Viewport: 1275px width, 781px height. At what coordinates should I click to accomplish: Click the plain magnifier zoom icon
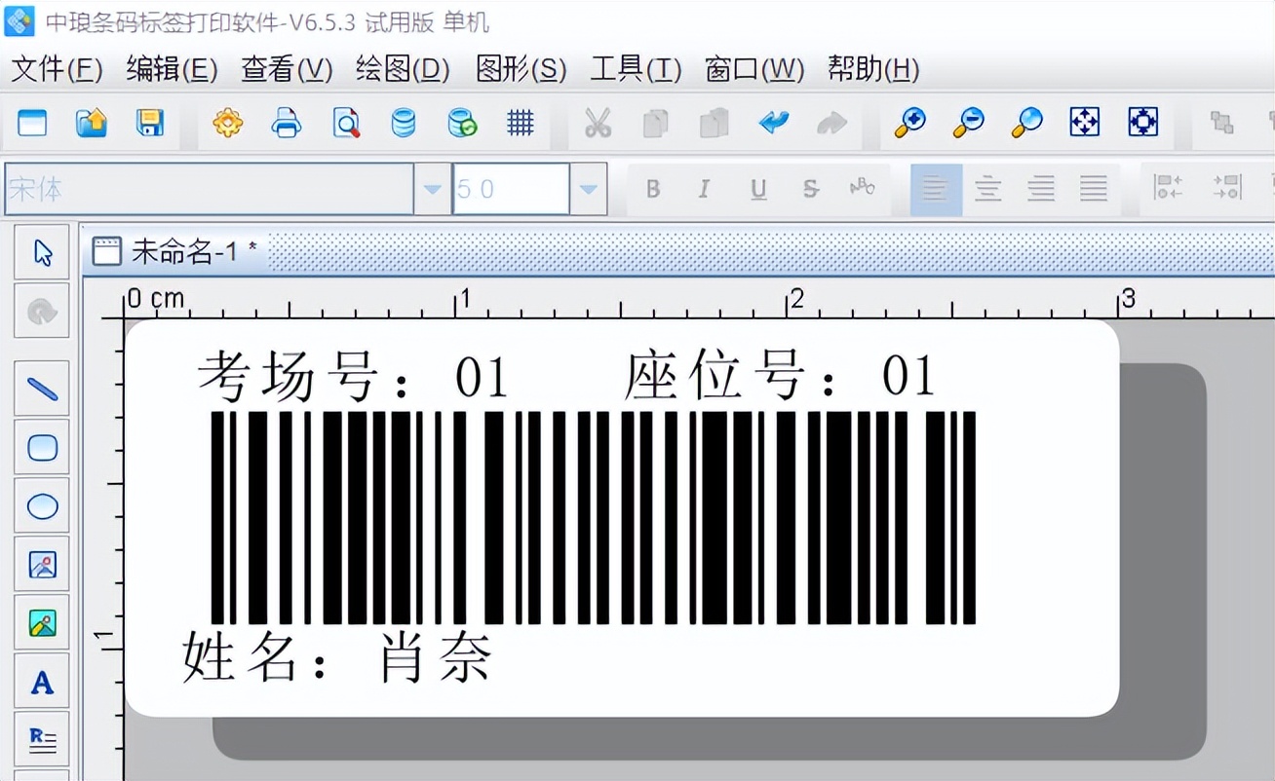coord(1026,123)
